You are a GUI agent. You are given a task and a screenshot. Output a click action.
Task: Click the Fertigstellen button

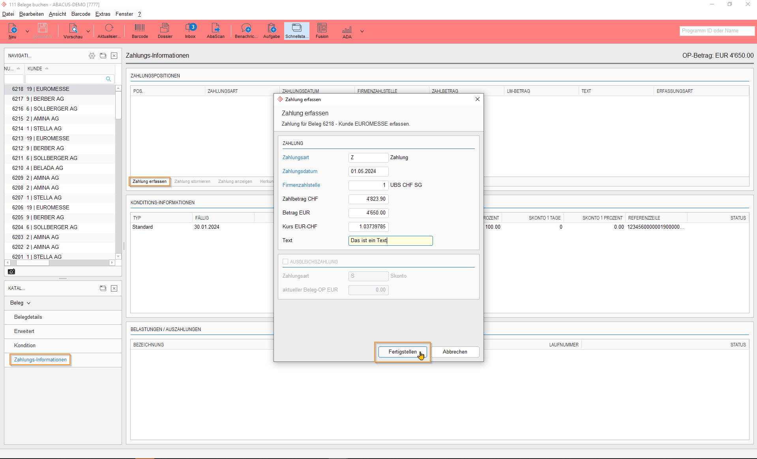coord(402,352)
